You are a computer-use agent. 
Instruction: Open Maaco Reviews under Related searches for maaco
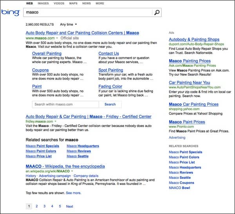[x=79, y=151]
